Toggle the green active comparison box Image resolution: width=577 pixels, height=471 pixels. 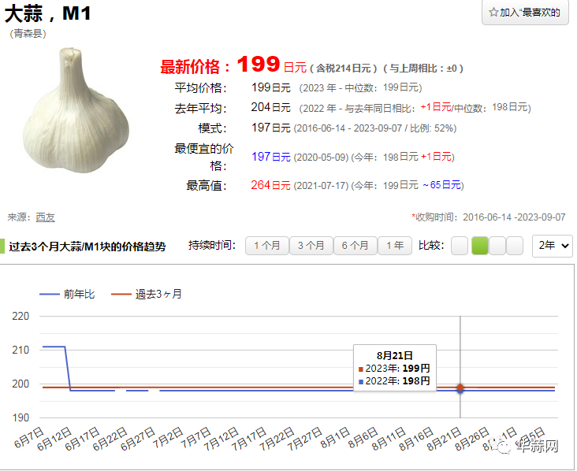(x=479, y=246)
